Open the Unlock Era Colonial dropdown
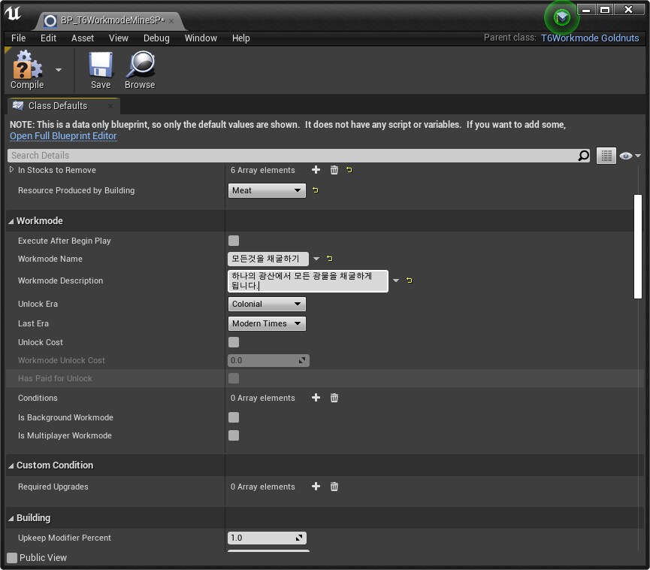 (267, 304)
